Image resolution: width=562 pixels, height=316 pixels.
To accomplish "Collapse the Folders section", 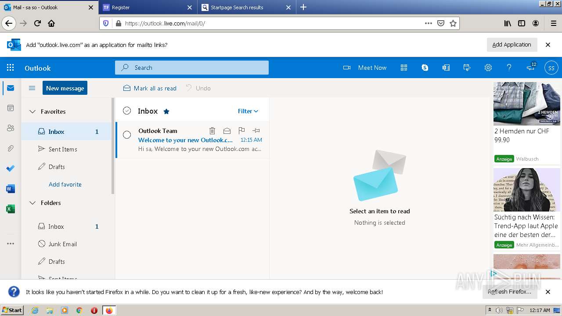I will (x=32, y=203).
